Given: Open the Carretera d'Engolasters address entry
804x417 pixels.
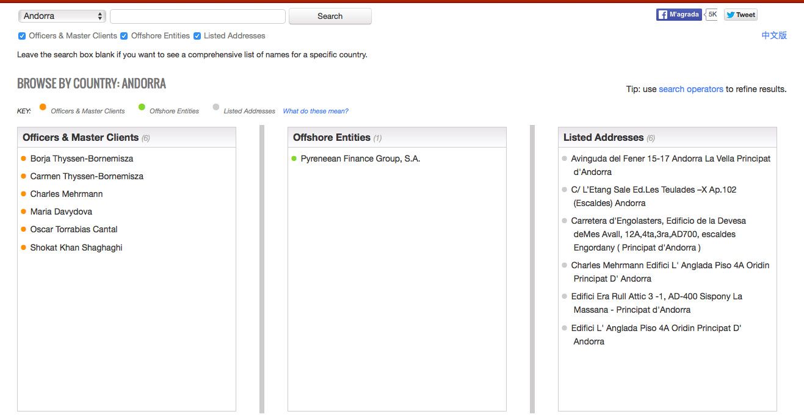Looking at the screenshot, I should (658, 221).
